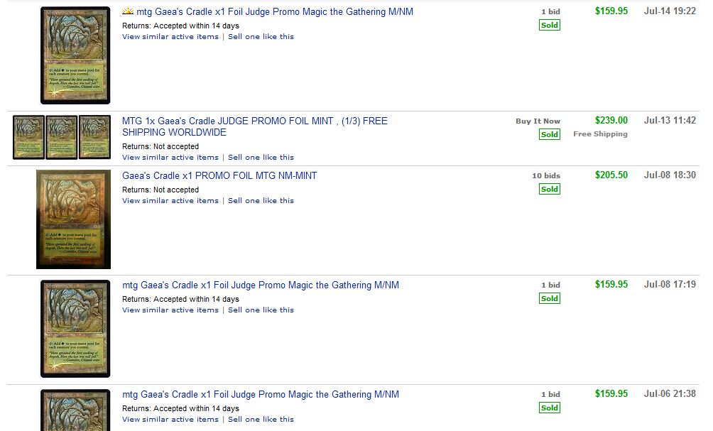Click the sunrise new-listing icon beside the first title

click(x=128, y=11)
